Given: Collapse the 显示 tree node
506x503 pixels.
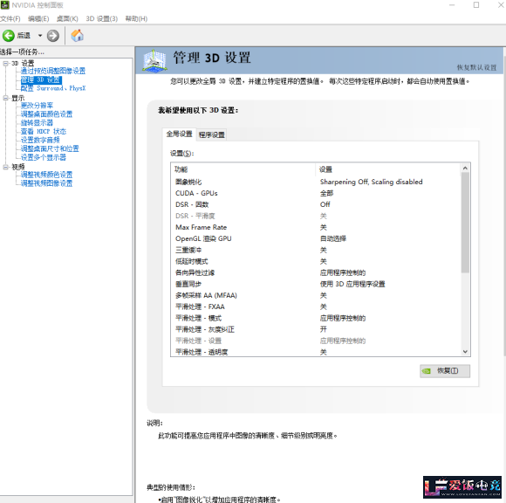Looking at the screenshot, I should click(5, 98).
